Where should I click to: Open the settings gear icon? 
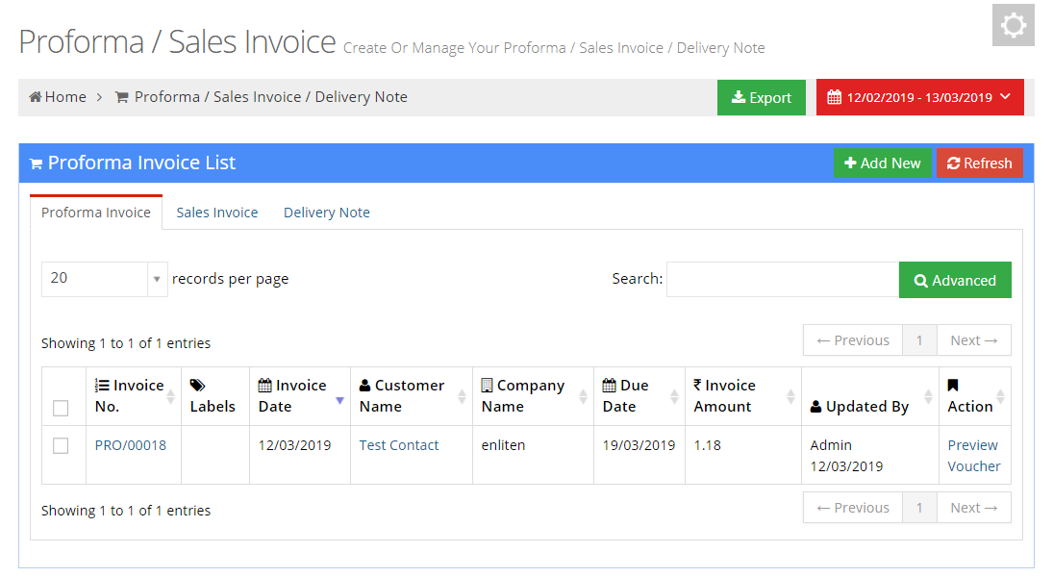(1014, 26)
